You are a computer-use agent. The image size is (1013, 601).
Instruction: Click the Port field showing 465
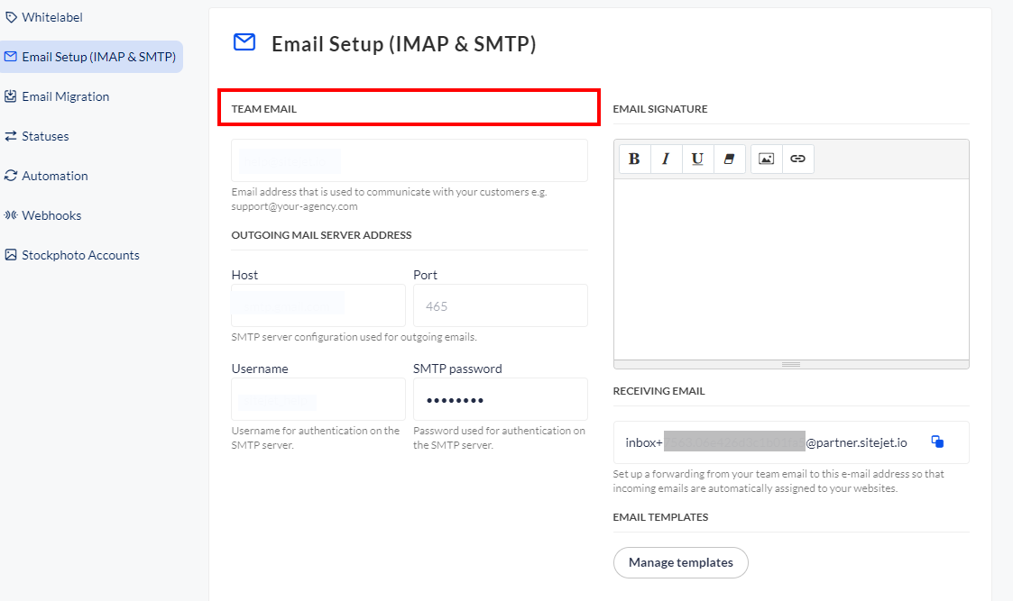[500, 305]
